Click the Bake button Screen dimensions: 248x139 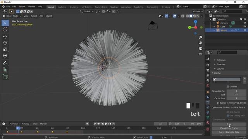pos(229,124)
